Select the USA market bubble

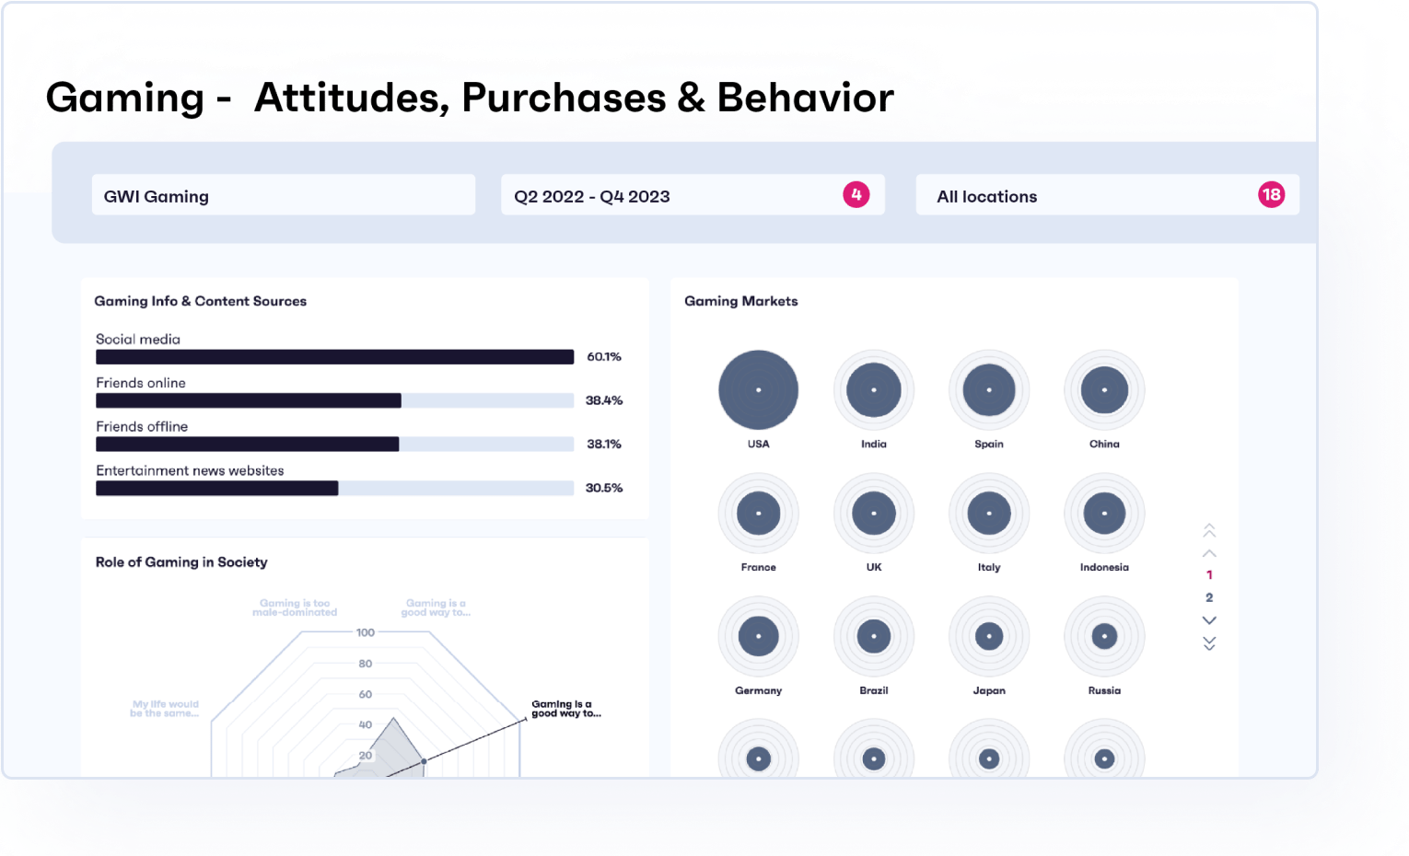pyautogui.click(x=758, y=389)
